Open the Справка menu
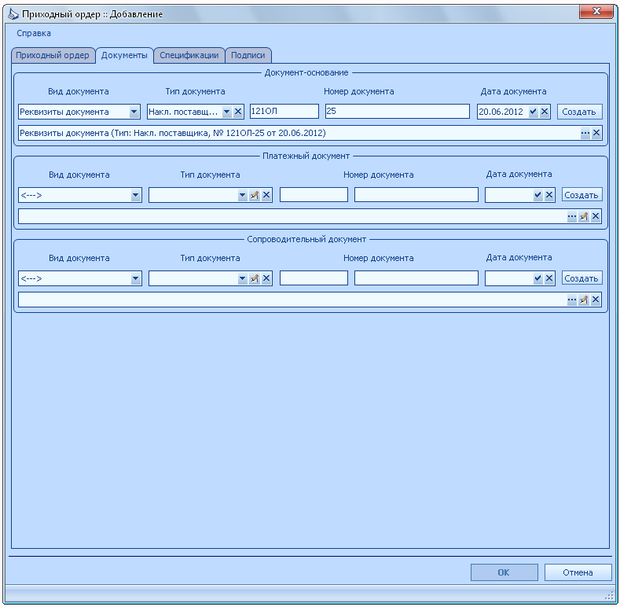The image size is (620, 607). [34, 33]
